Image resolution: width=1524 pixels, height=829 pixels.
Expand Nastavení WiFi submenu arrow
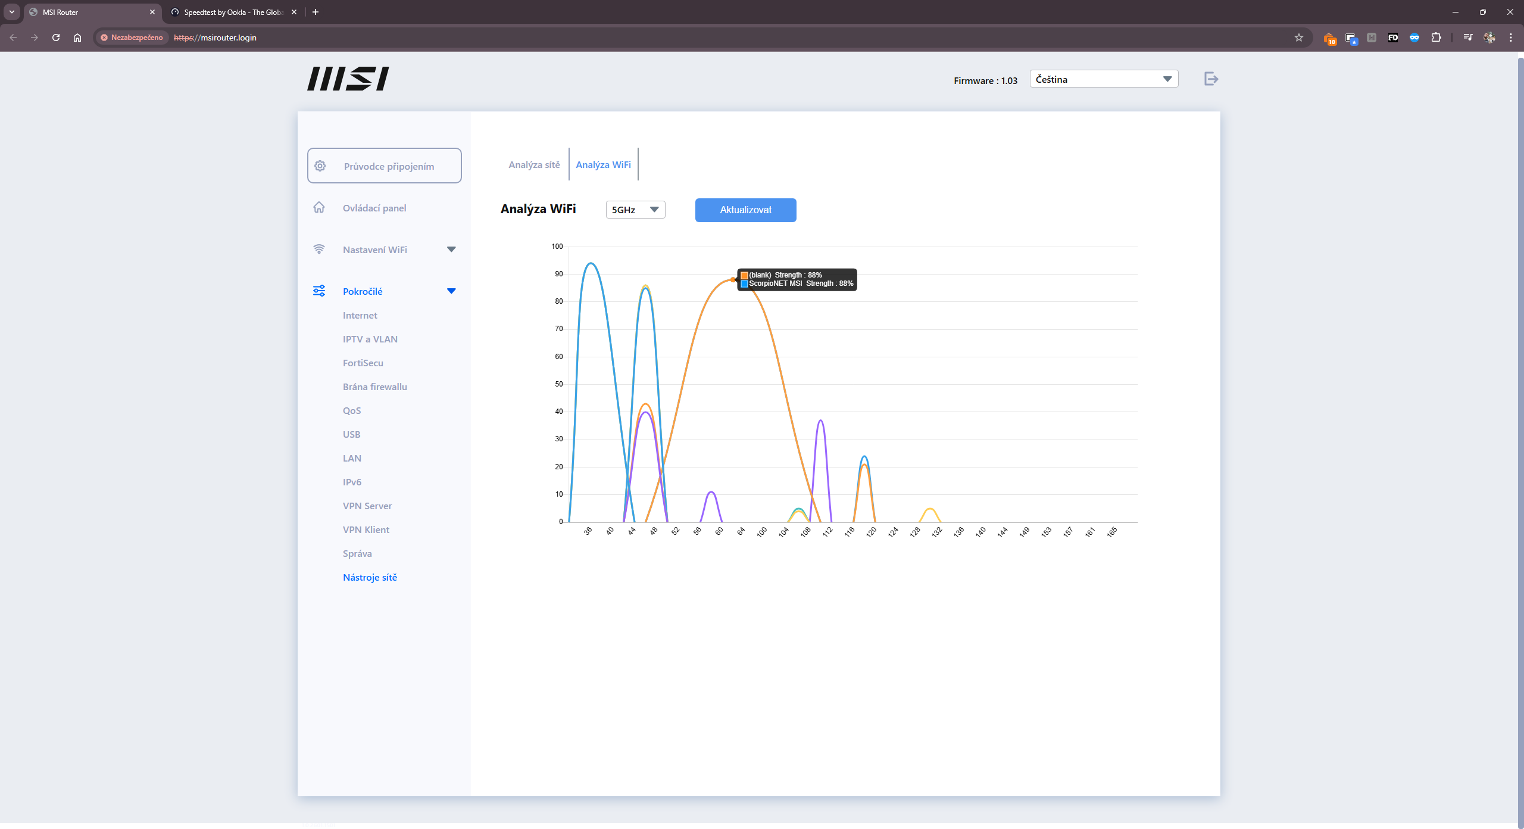coord(451,250)
